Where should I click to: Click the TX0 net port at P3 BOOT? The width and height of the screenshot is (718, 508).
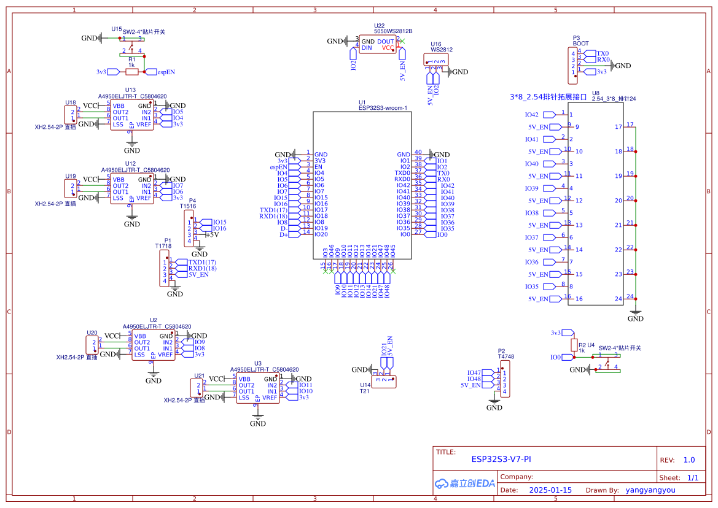pyautogui.click(x=596, y=53)
